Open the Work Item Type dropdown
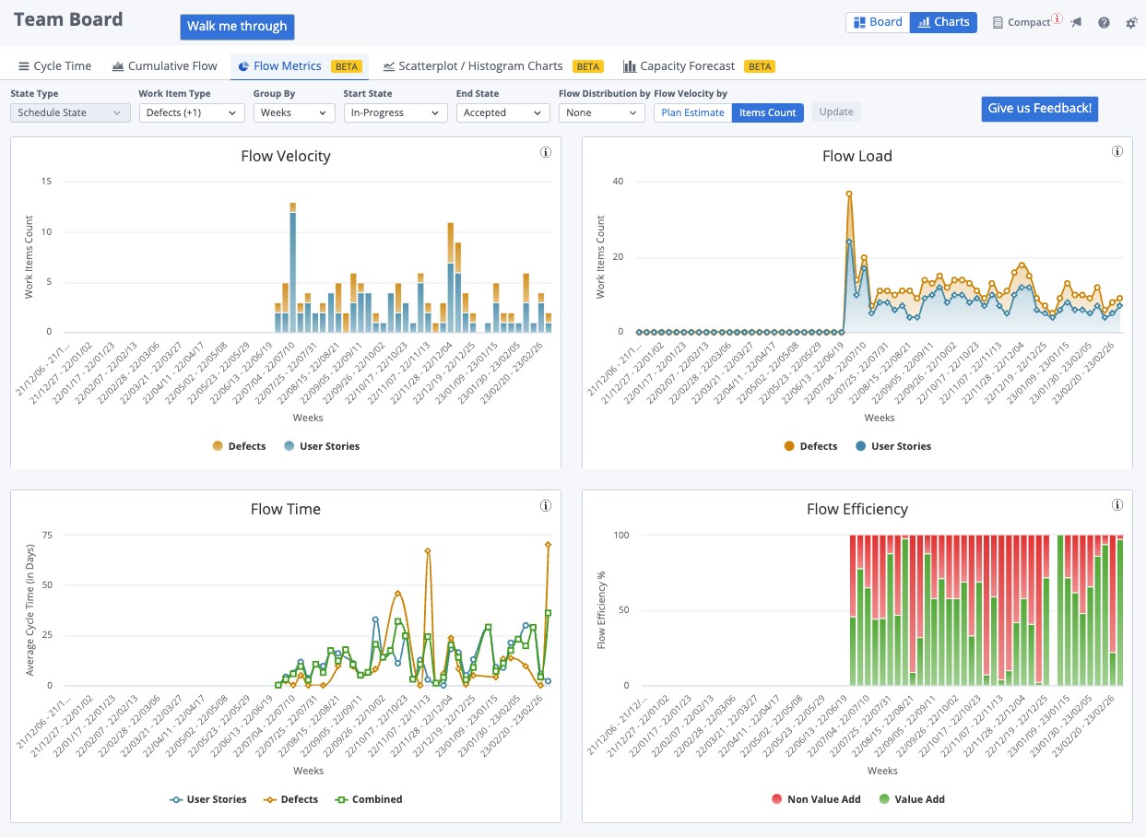Image resolution: width=1146 pixels, height=837 pixels. 192,112
